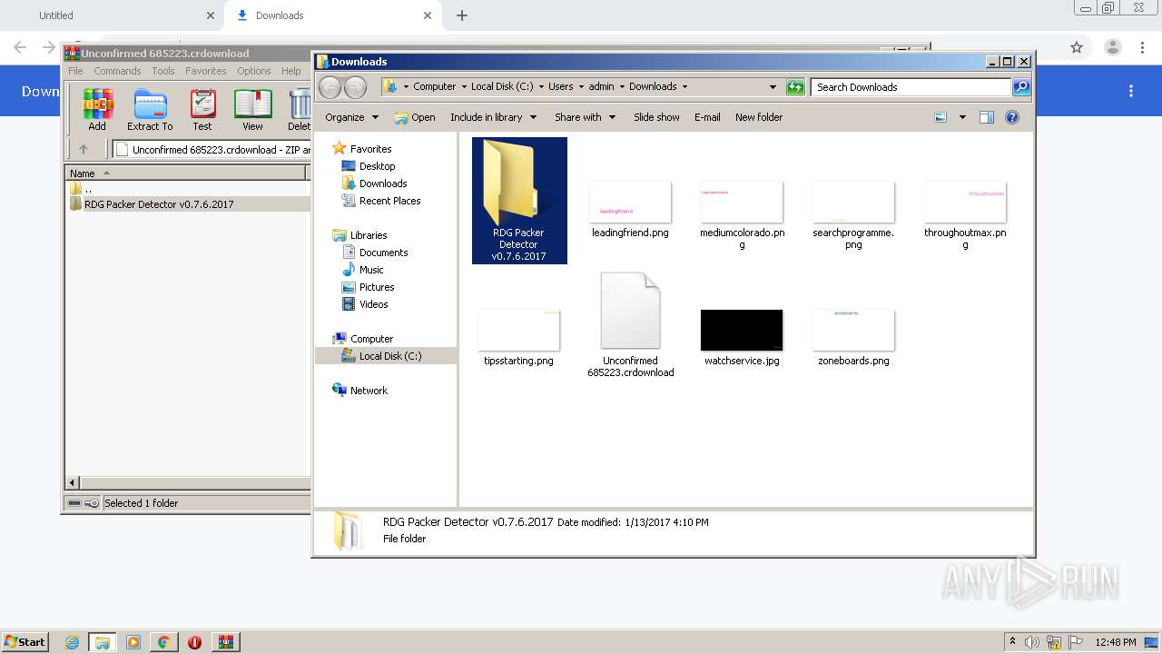Click in the Search Downloads field

pos(911,87)
